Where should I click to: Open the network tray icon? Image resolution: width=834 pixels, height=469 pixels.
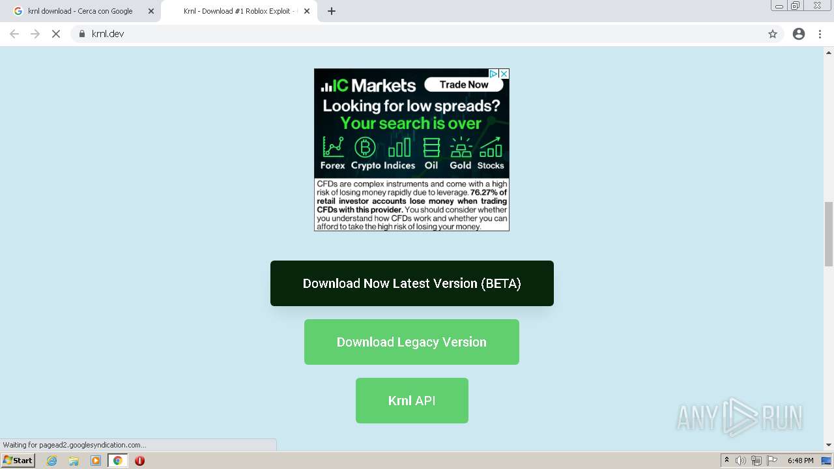(756, 461)
